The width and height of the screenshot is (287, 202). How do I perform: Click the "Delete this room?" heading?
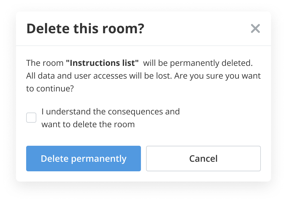85,29
